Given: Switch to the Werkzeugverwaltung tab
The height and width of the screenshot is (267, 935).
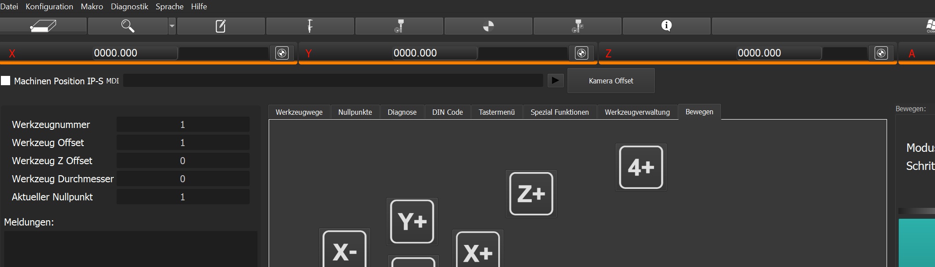Looking at the screenshot, I should [x=637, y=112].
